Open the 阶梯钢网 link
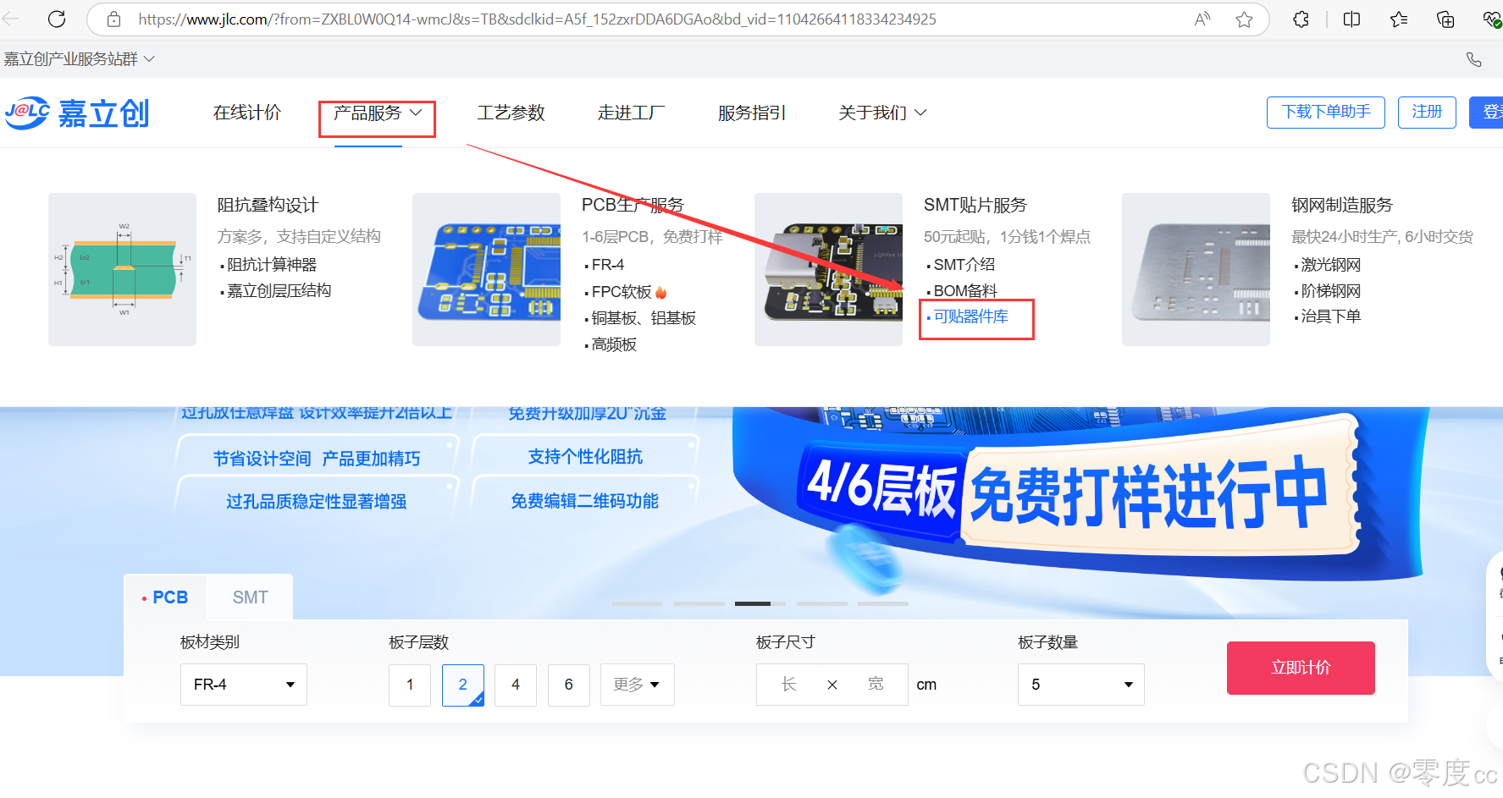This screenshot has height=798, width=1503. click(1329, 291)
